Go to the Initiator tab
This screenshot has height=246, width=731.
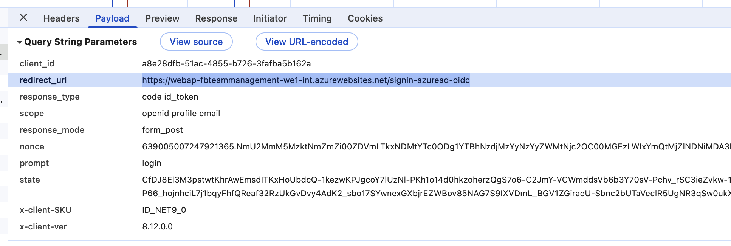pyautogui.click(x=270, y=18)
